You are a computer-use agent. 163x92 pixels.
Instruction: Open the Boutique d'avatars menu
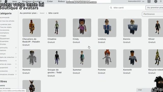(x=32, y=1)
